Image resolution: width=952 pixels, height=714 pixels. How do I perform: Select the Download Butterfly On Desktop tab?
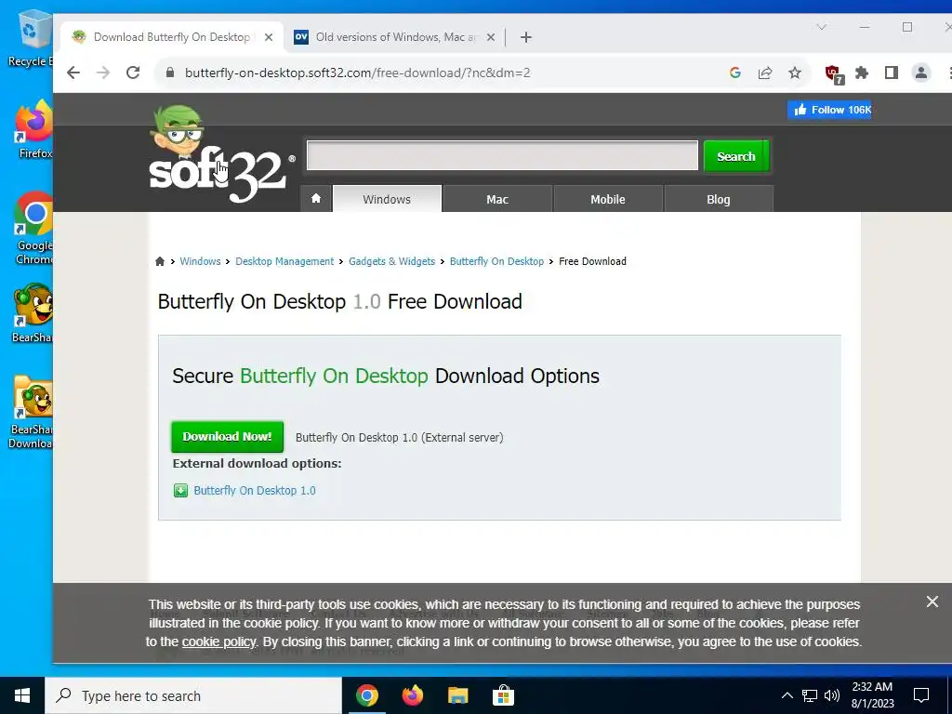pos(170,37)
